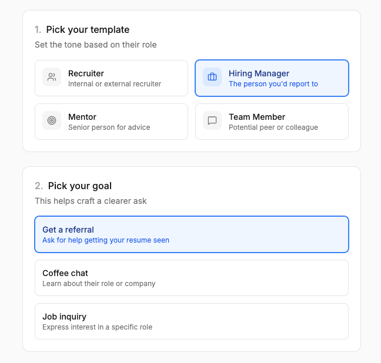Choose the Hiring Manager template
The image size is (381, 363).
(272, 78)
